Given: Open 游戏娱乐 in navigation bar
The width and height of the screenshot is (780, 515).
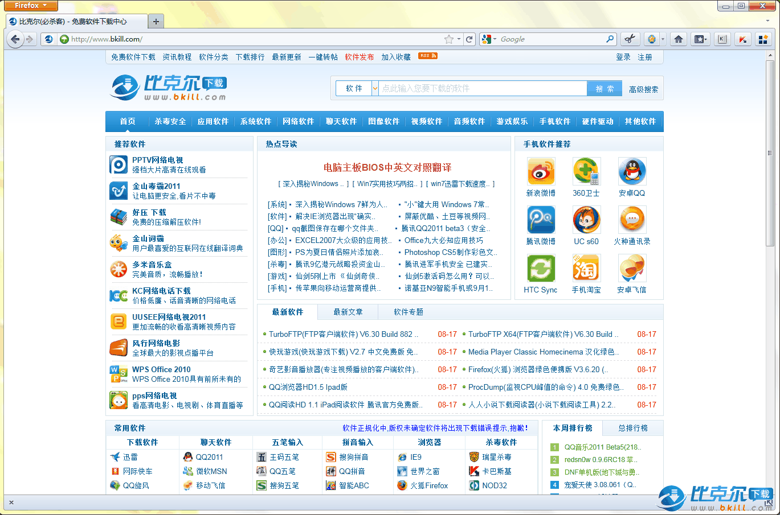Looking at the screenshot, I should [512, 121].
